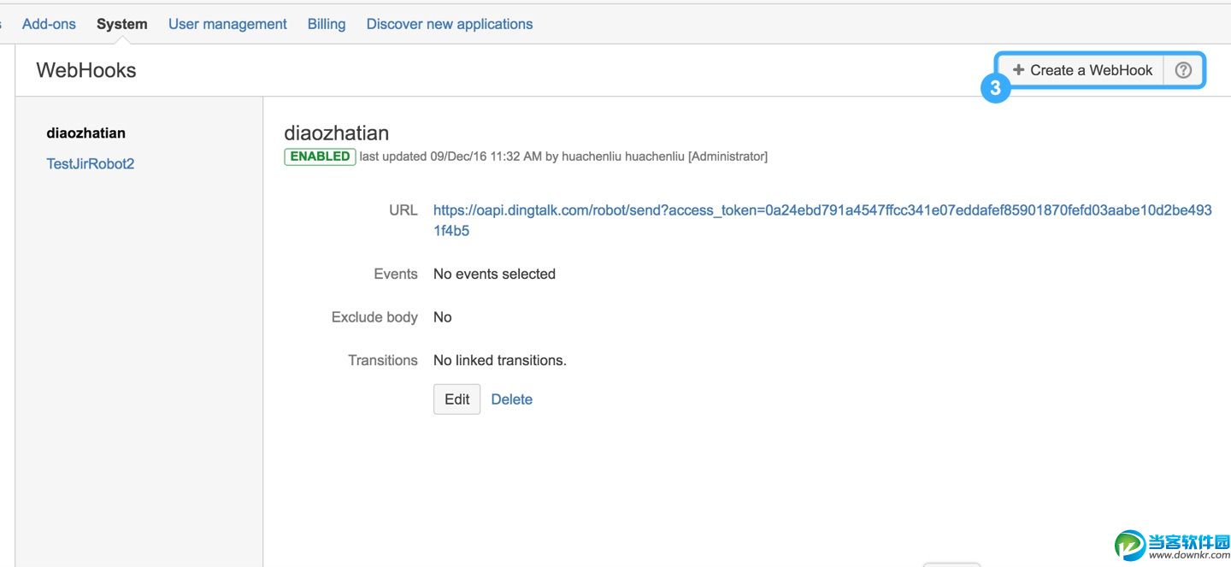Go to the User management tab
This screenshot has height=567, width=1231.
point(227,24)
